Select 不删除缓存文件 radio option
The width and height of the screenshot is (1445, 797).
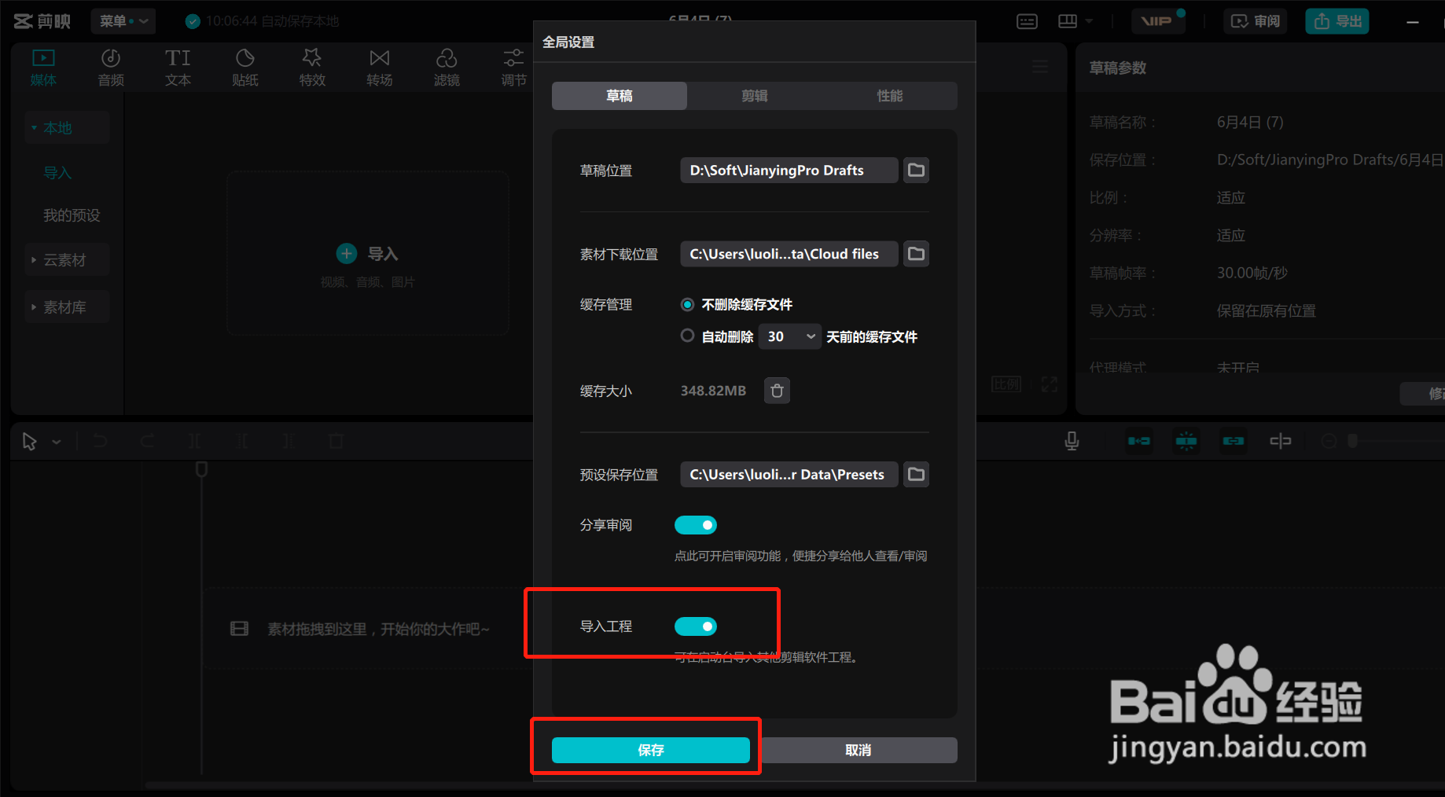coord(687,304)
